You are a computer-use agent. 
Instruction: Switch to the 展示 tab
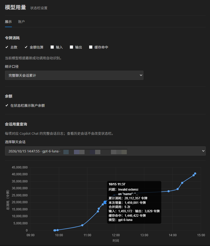8,22
